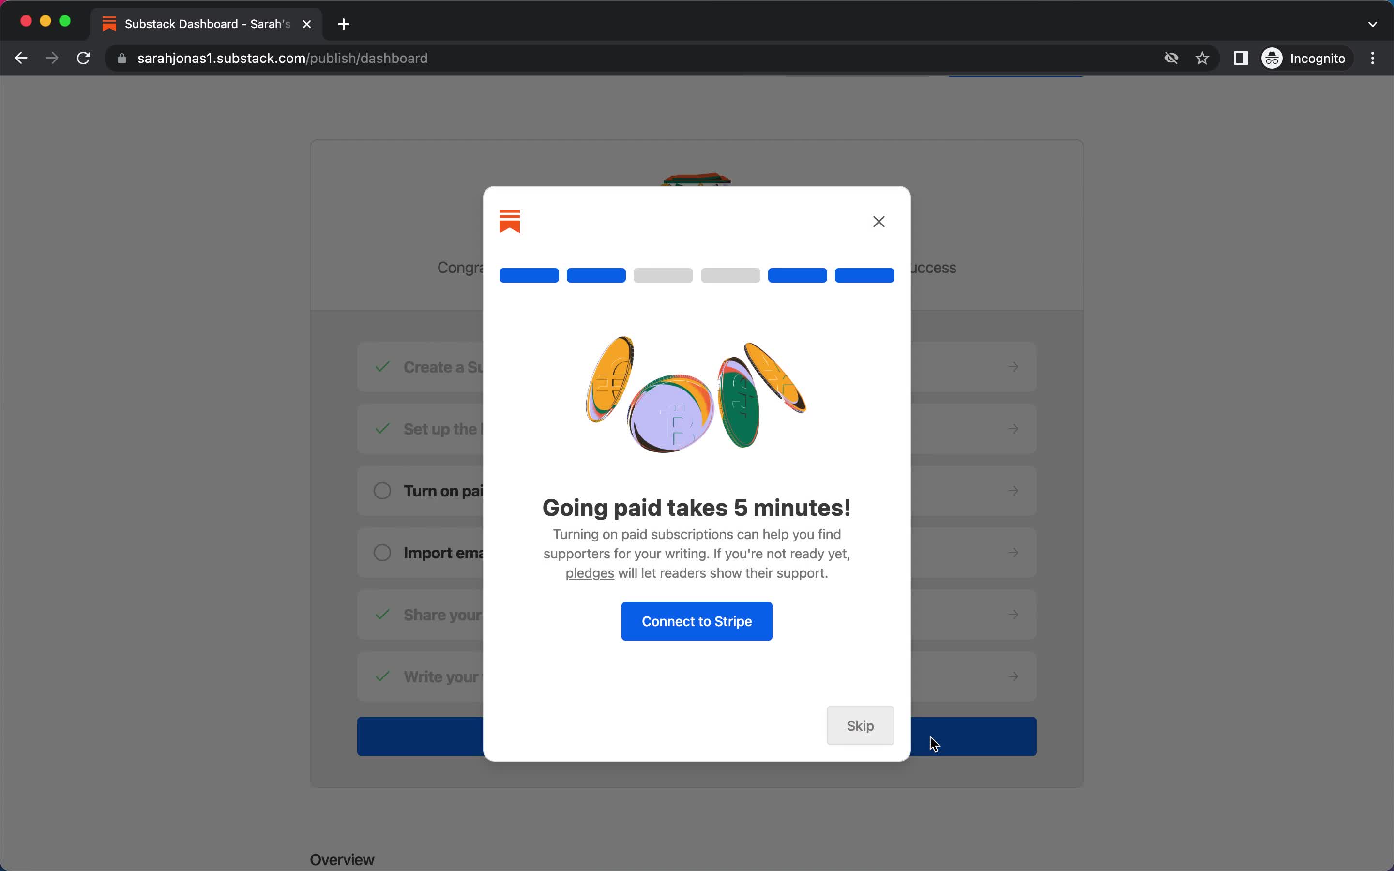Click the 'Connect to Stripe' button
The image size is (1394, 871).
tap(697, 620)
